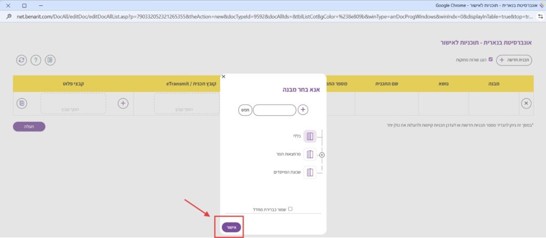546x238 pixels.
Task: Expand the מרתצאות תמר tree node
Action: coord(322,155)
